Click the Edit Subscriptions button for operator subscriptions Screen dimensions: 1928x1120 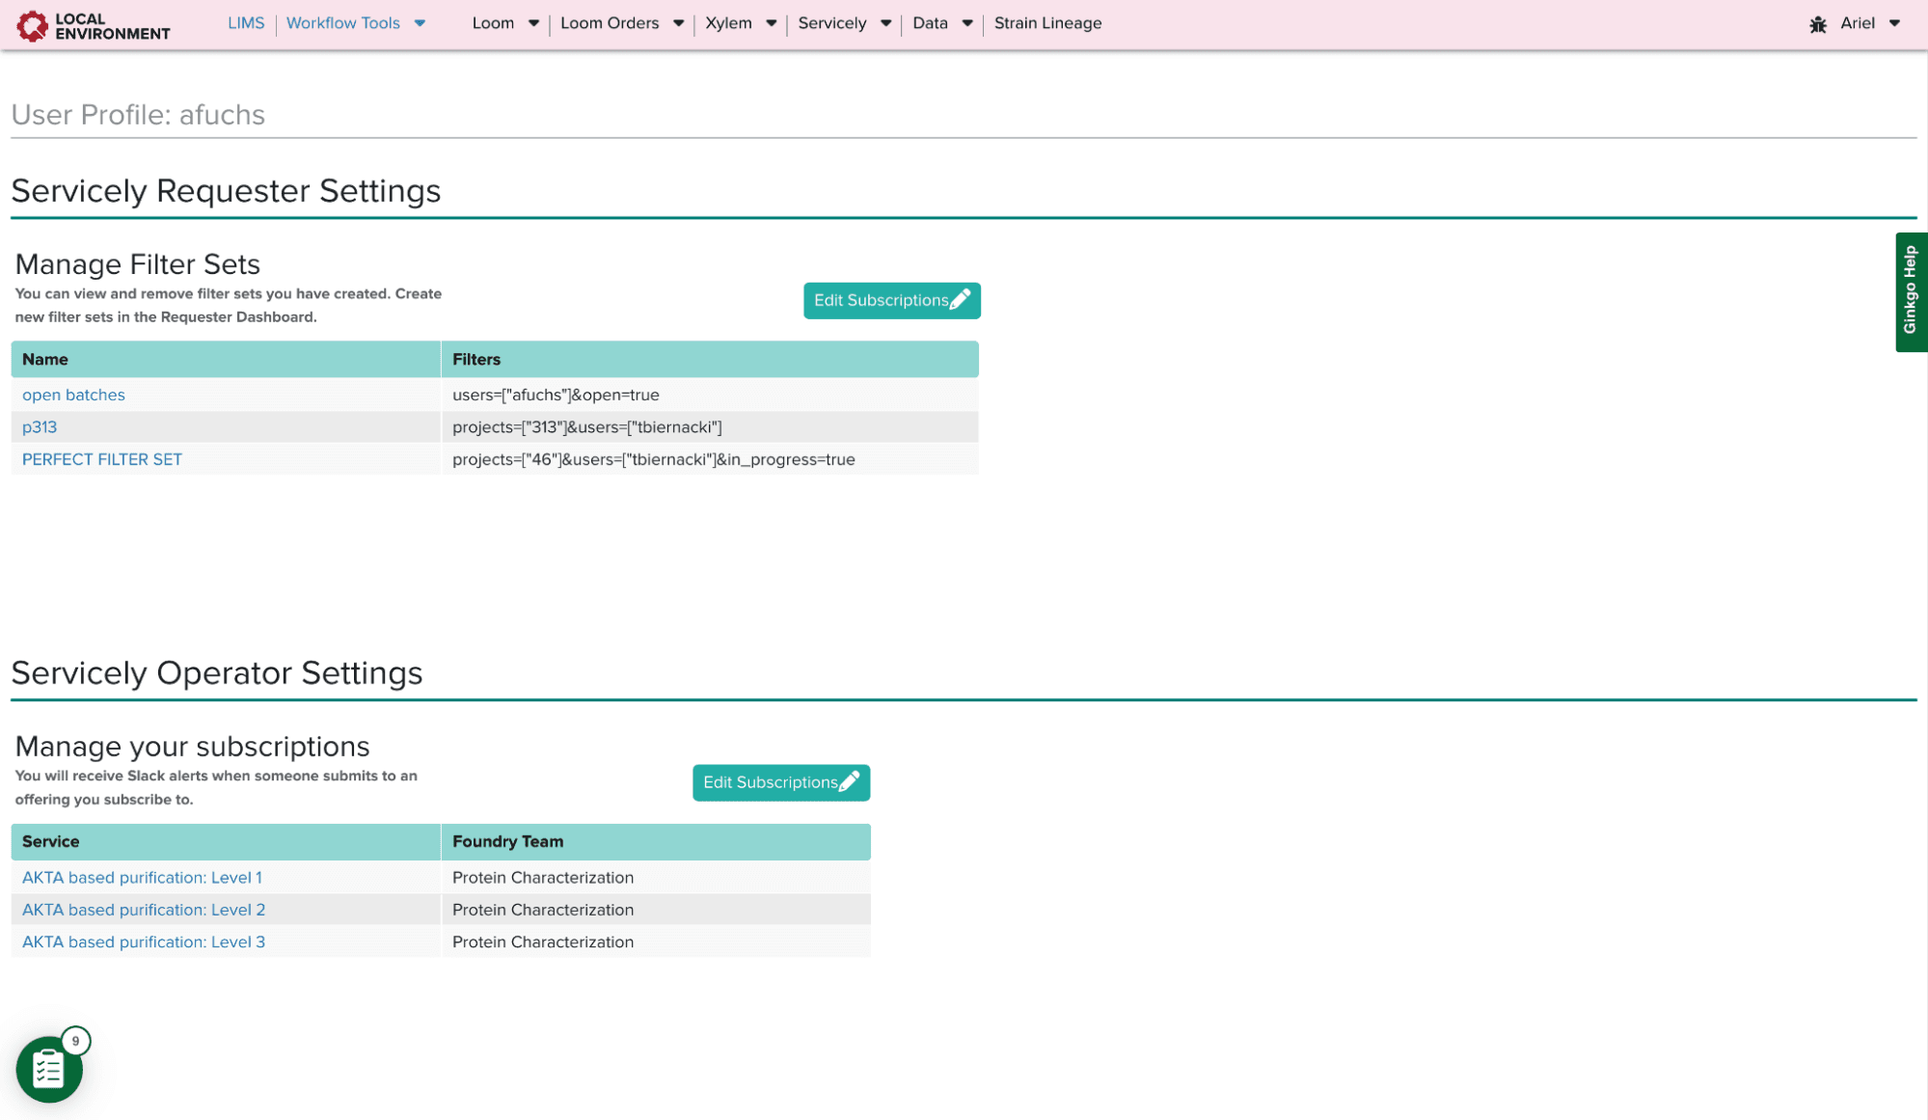click(780, 782)
